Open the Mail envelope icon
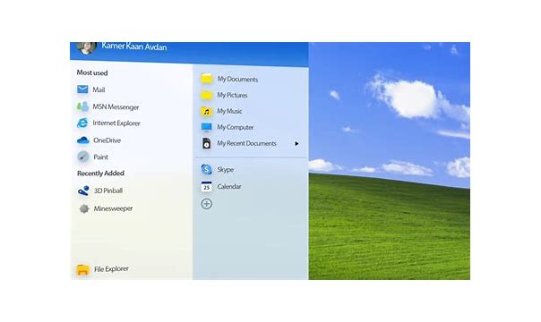This screenshot has height=322, width=541. click(x=82, y=89)
